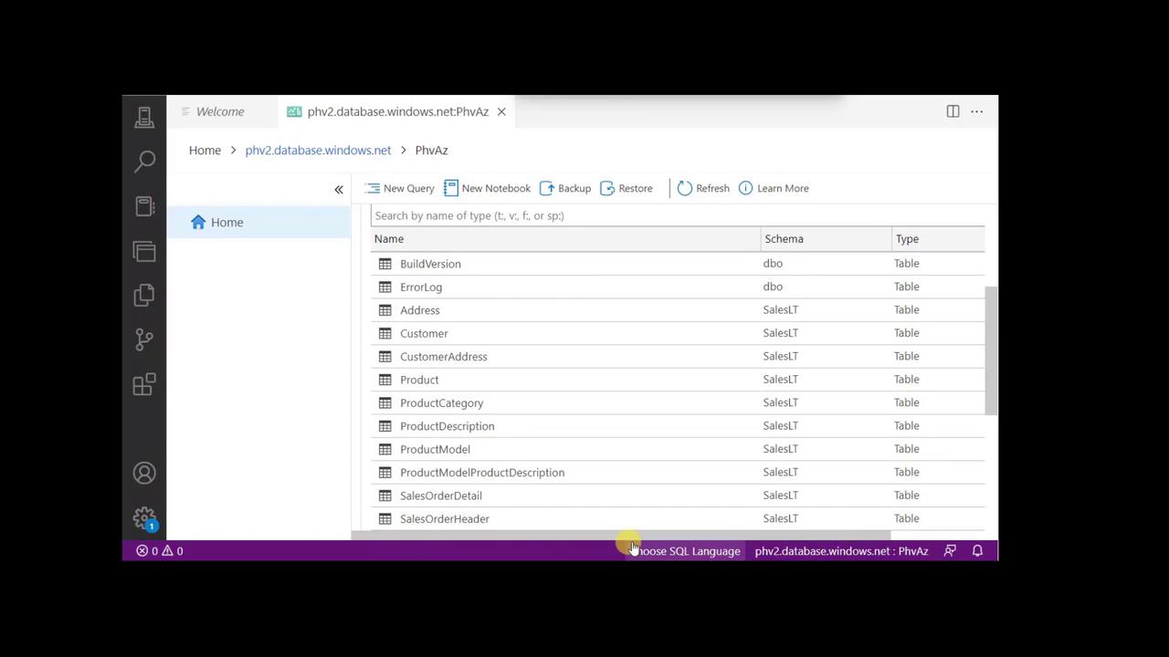Click the Customer table icon
Screen dimensions: 1169x657
[x=385, y=333]
